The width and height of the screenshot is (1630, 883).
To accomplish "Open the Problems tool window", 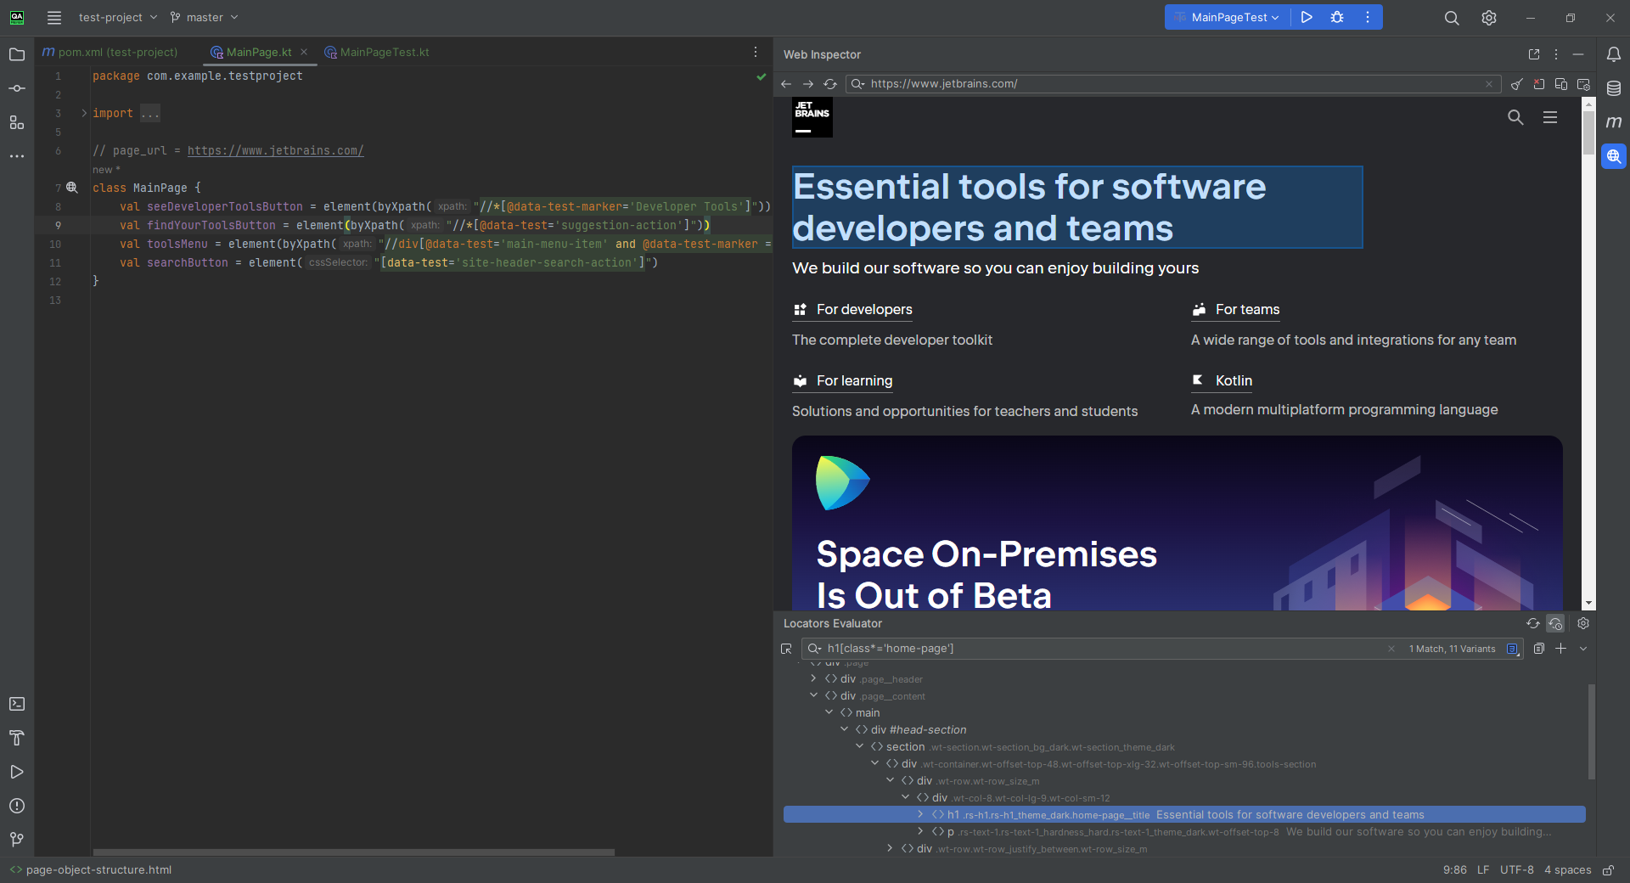I will pos(17,806).
